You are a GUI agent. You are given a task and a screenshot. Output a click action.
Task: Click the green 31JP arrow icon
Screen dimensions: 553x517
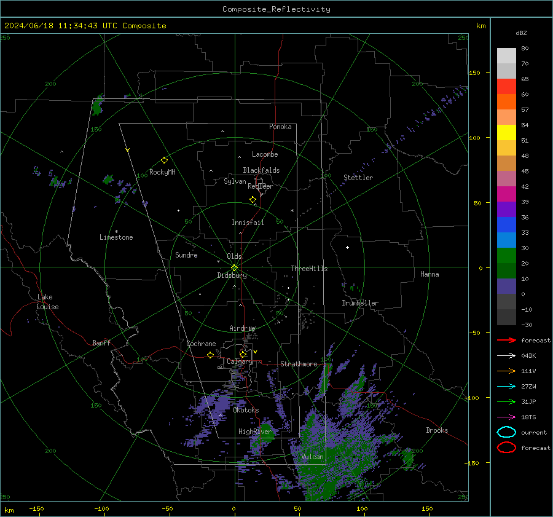coord(506,401)
